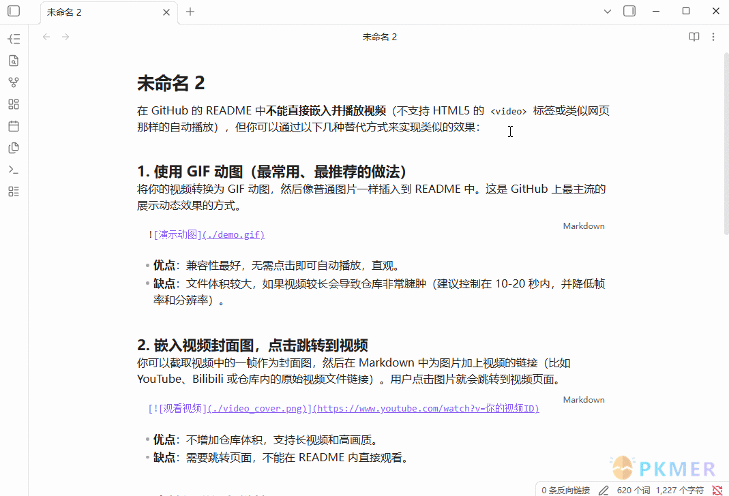This screenshot has height=496, width=729.
Task: Click the 优点 bullet about 兼容性最好
Action: 276,266
